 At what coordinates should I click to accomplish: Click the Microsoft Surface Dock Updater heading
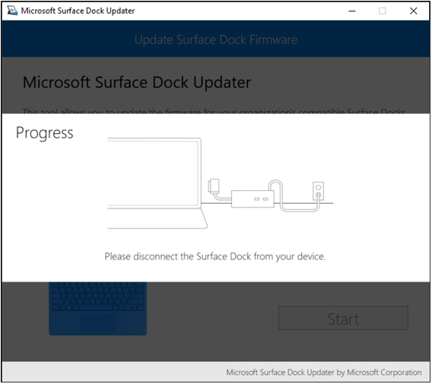coord(137,82)
